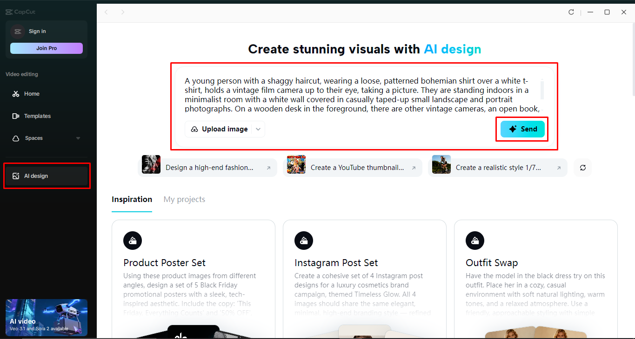Click the Sign in avatar icon
The image size is (635, 339).
(x=17, y=31)
